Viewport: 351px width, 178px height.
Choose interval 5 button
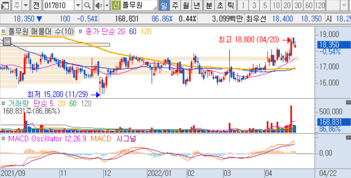[265, 6]
